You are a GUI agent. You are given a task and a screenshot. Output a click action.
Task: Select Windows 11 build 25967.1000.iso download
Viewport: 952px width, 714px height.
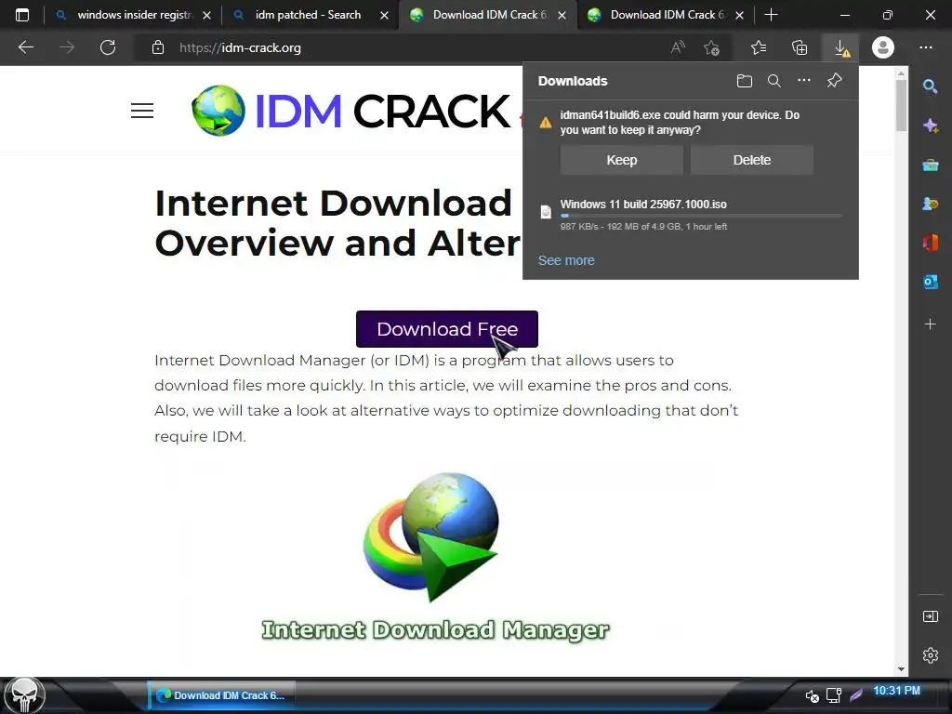[x=643, y=205]
